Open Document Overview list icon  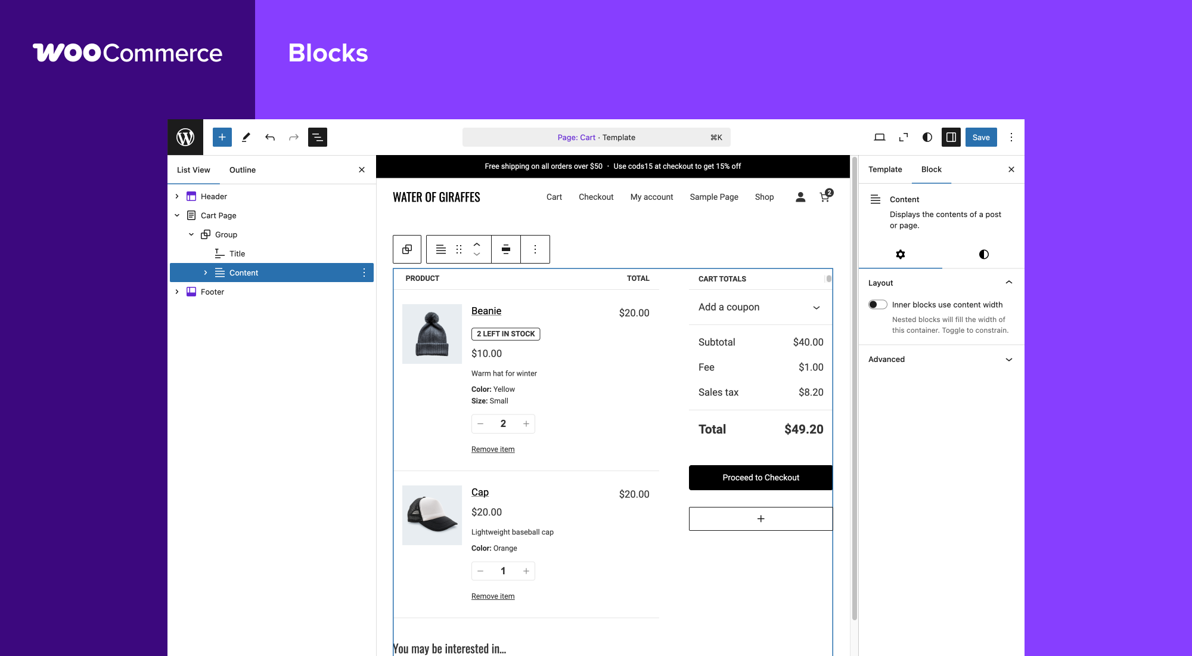coord(317,137)
